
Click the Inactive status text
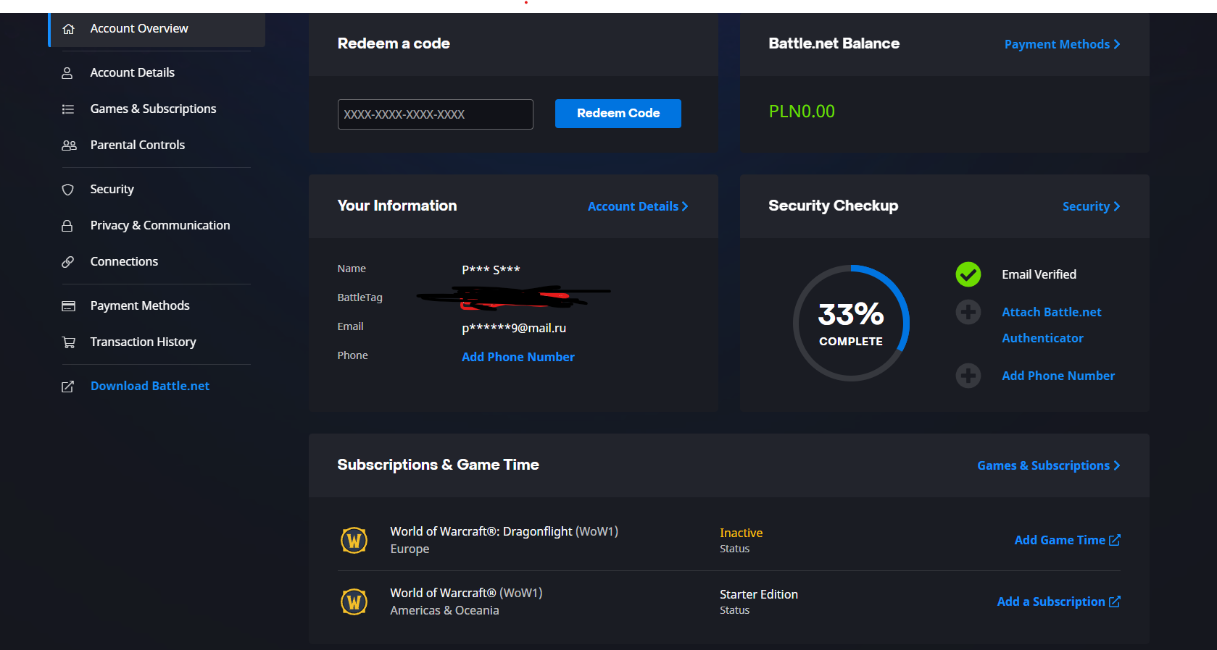coord(741,533)
